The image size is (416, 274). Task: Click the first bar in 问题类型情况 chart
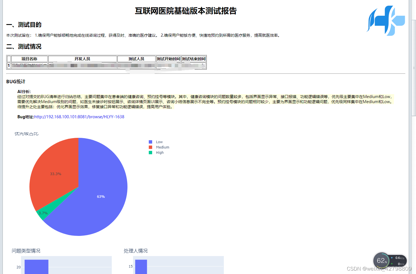coord(36,267)
